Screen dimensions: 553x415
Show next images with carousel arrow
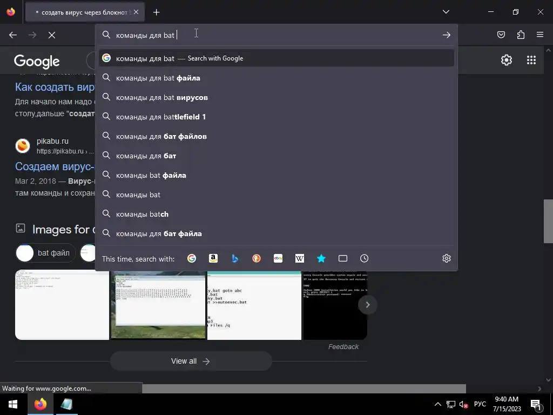tap(367, 305)
